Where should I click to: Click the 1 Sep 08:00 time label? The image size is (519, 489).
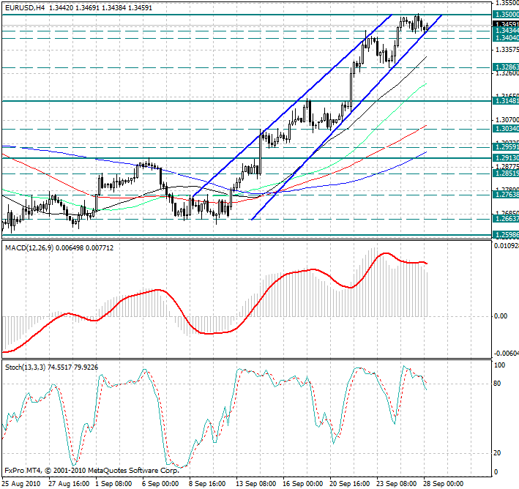pos(114,484)
